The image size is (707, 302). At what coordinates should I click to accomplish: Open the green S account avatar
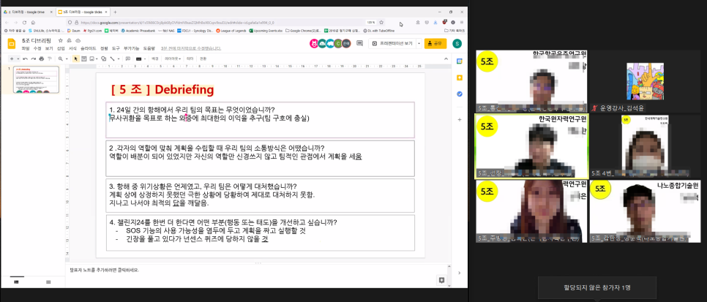(x=457, y=43)
